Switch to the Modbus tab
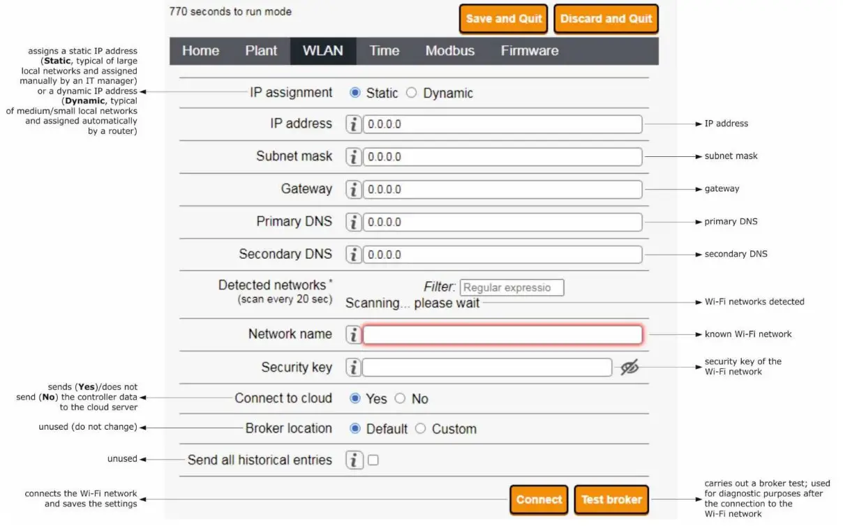Viewport: 843px width, 526px height. click(x=449, y=50)
